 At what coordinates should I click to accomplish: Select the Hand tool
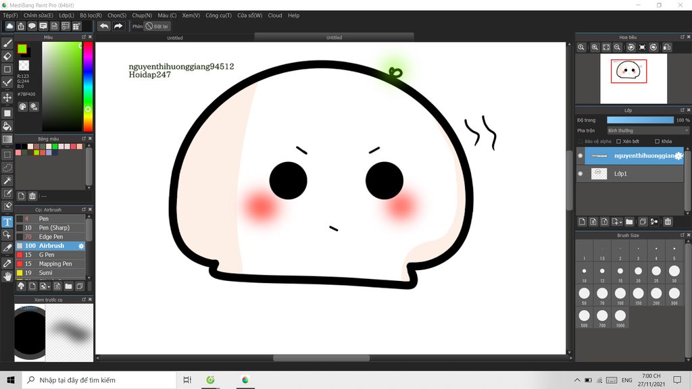7,276
